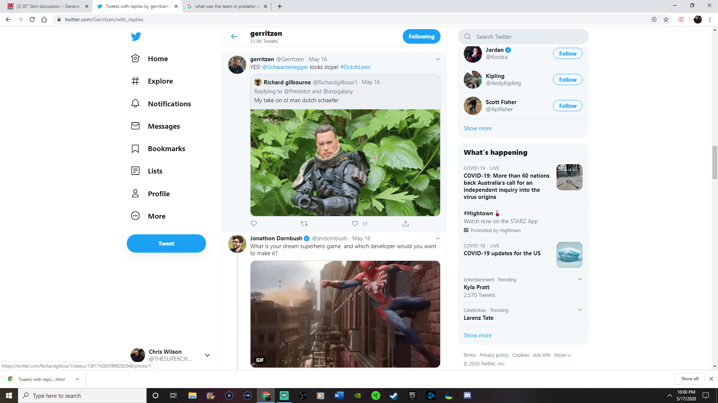Close the downloads bar
The height and width of the screenshot is (403, 718).
[x=711, y=379]
